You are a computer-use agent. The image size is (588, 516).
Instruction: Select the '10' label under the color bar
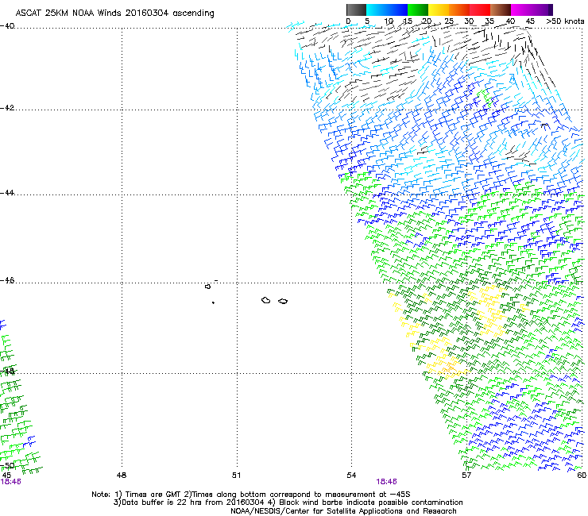[x=389, y=21]
